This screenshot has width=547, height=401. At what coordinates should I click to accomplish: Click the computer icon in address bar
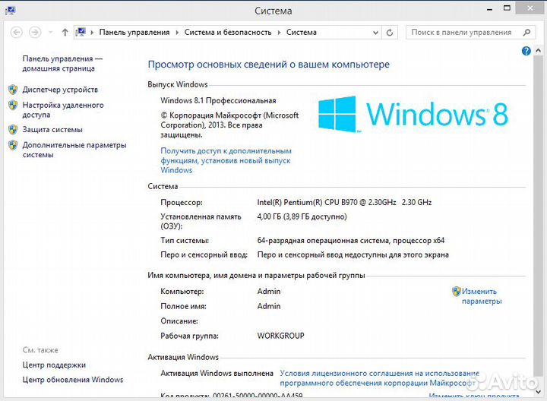(x=81, y=32)
